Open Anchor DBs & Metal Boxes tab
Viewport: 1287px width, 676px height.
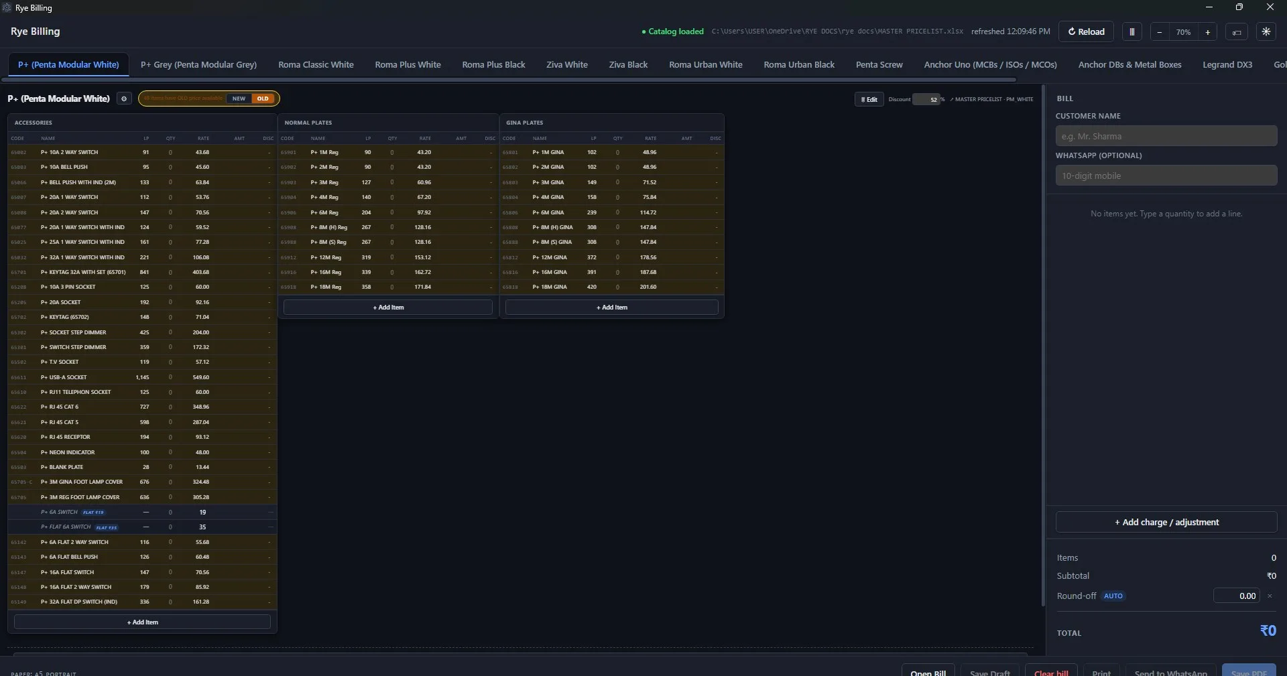(1129, 64)
